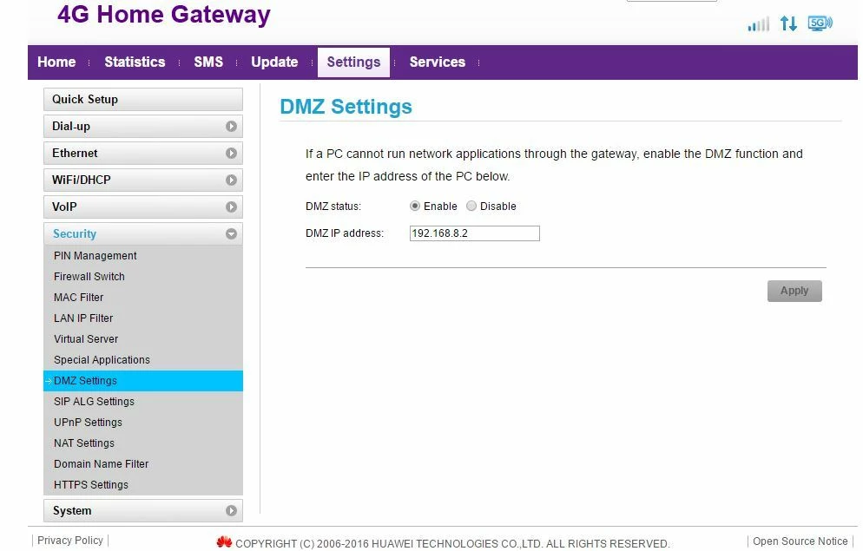
Task: Click the WiFi/DHCP section label
Action: (82, 180)
